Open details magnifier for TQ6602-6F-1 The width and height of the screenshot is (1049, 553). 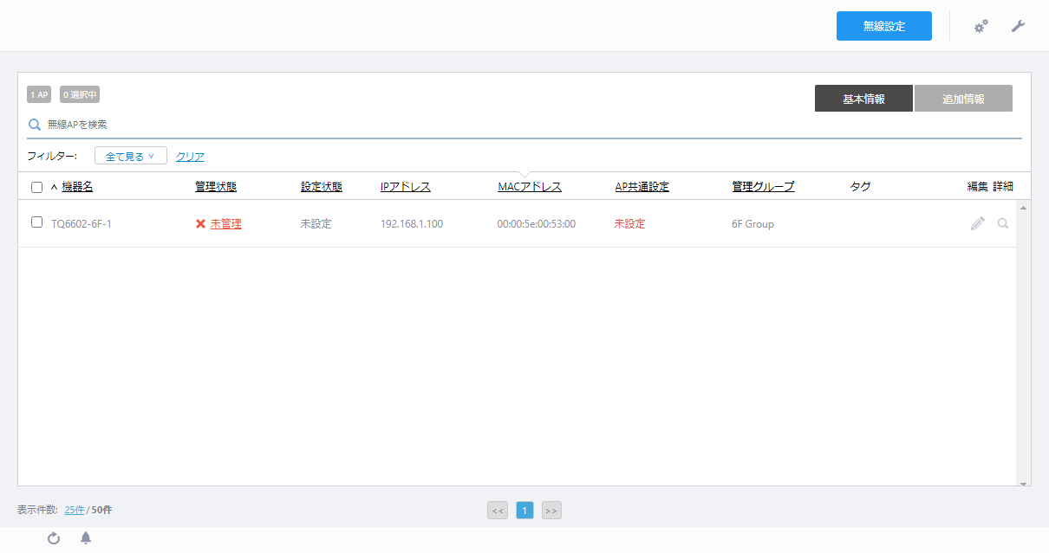[x=1003, y=223]
